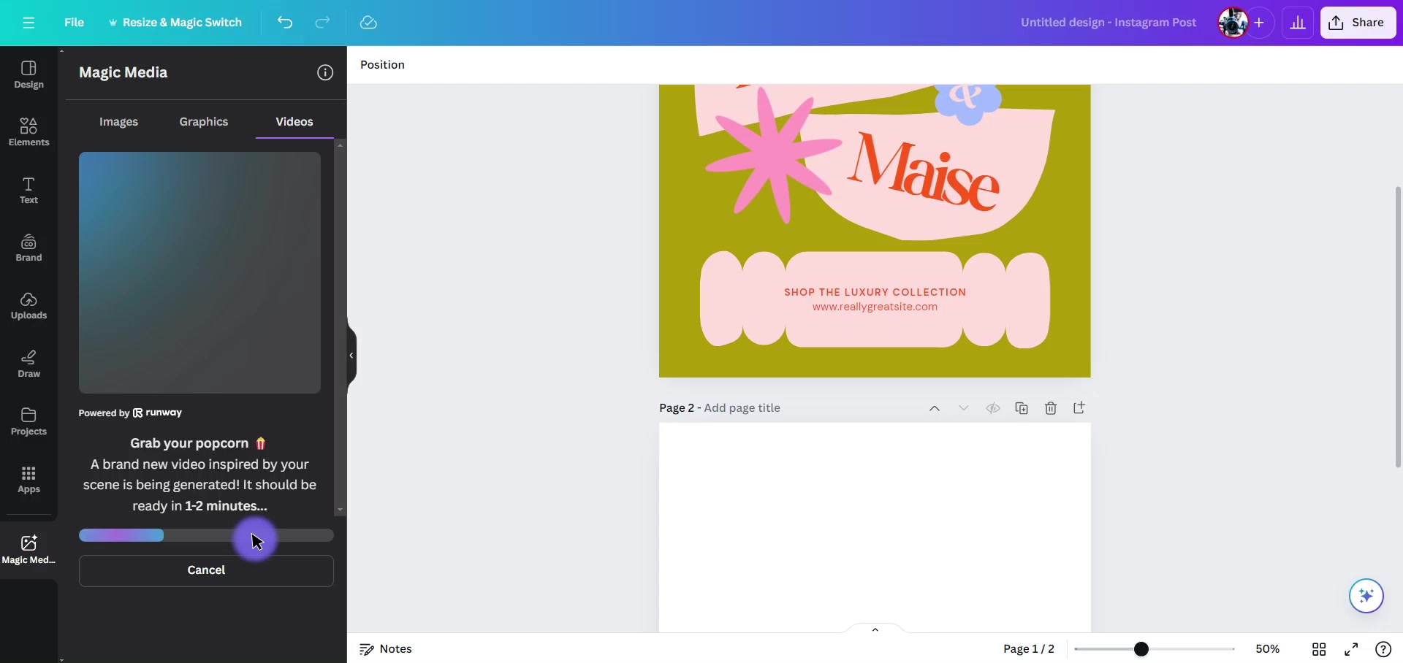Screen dimensions: 1403x663
Task: Check cloud save status icon
Action: (x=368, y=23)
